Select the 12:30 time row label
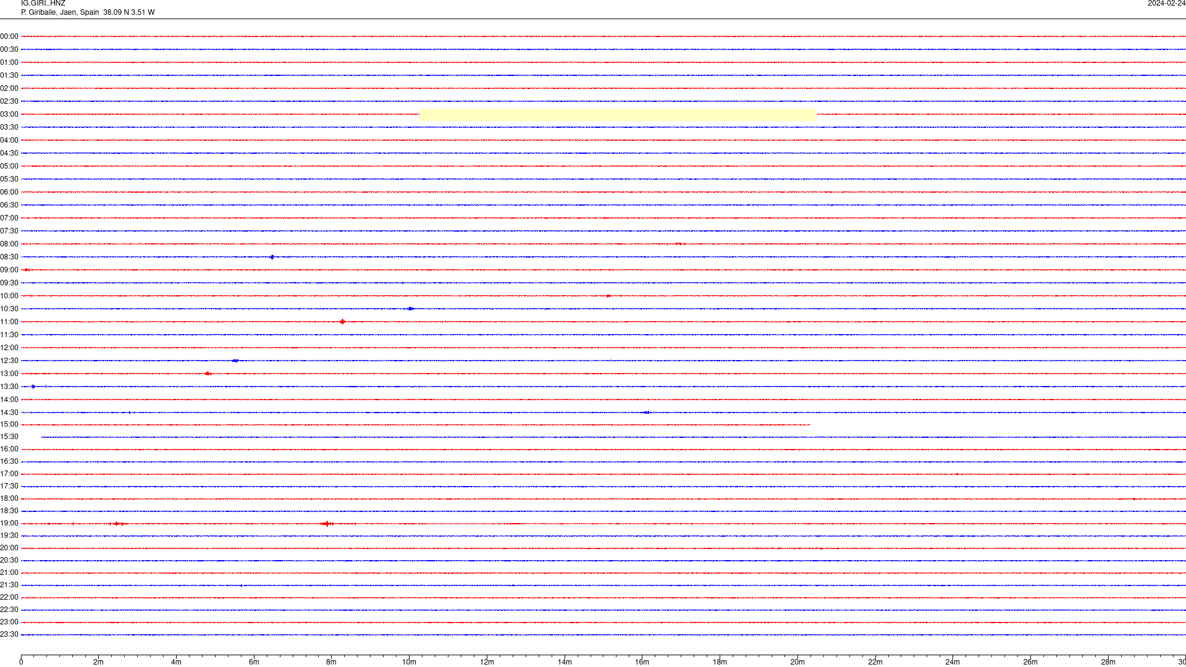1186x667 pixels. [x=9, y=361]
